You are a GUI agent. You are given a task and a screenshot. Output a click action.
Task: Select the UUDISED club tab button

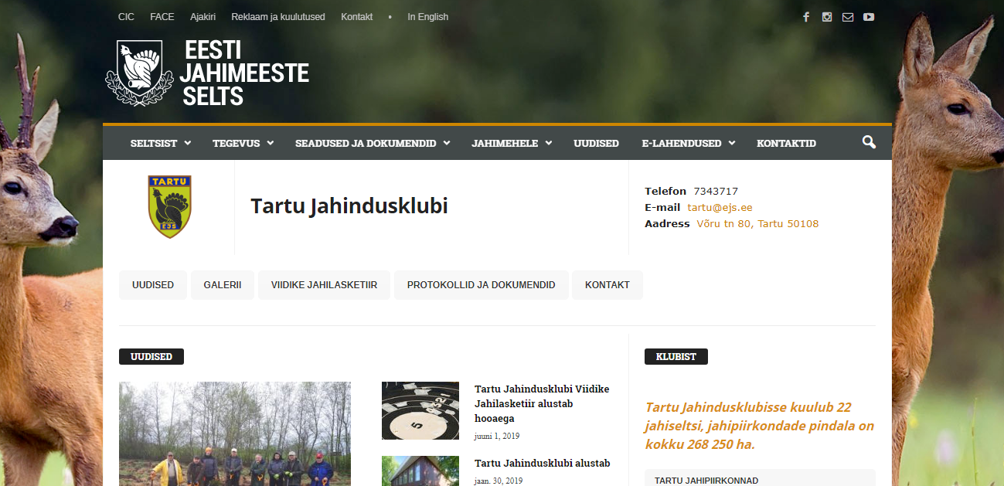[x=153, y=285]
